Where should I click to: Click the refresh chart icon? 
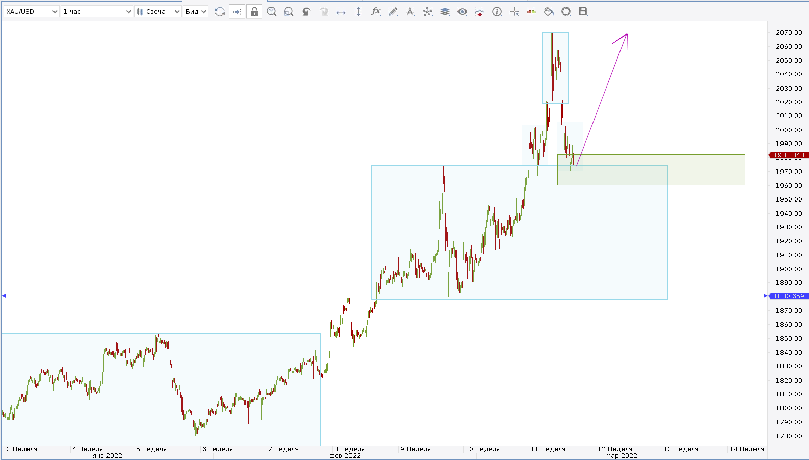(220, 11)
